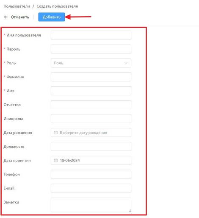The image size is (199, 218).
Task: Click the Добавить button
Action: (52, 17)
